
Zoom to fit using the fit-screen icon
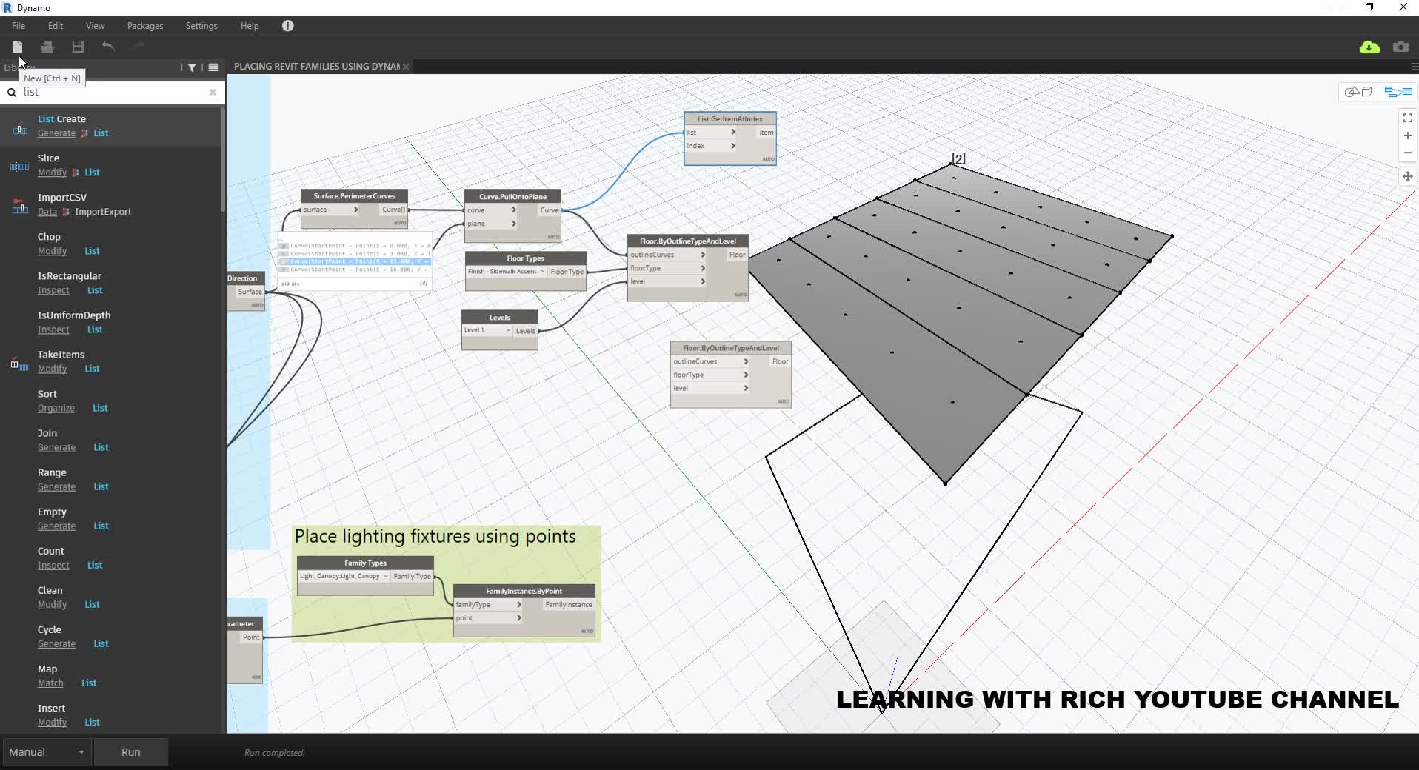pos(1406,118)
